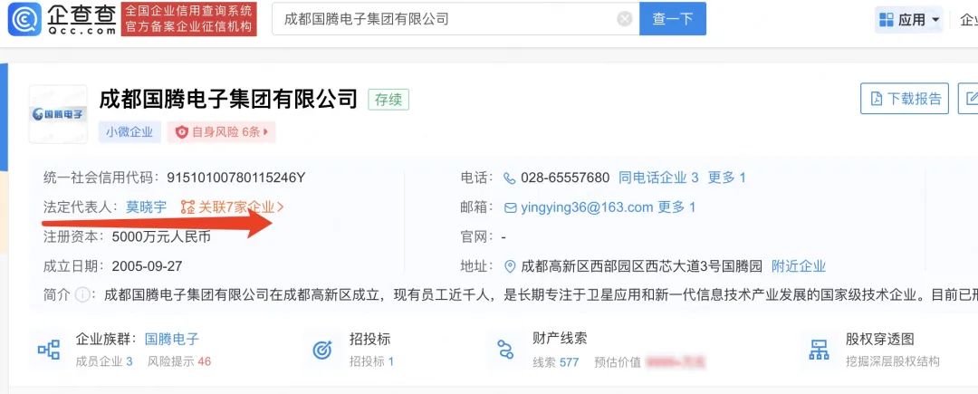The width and height of the screenshot is (978, 394).
Task: Click 更多 1 next to email
Action: (676, 207)
